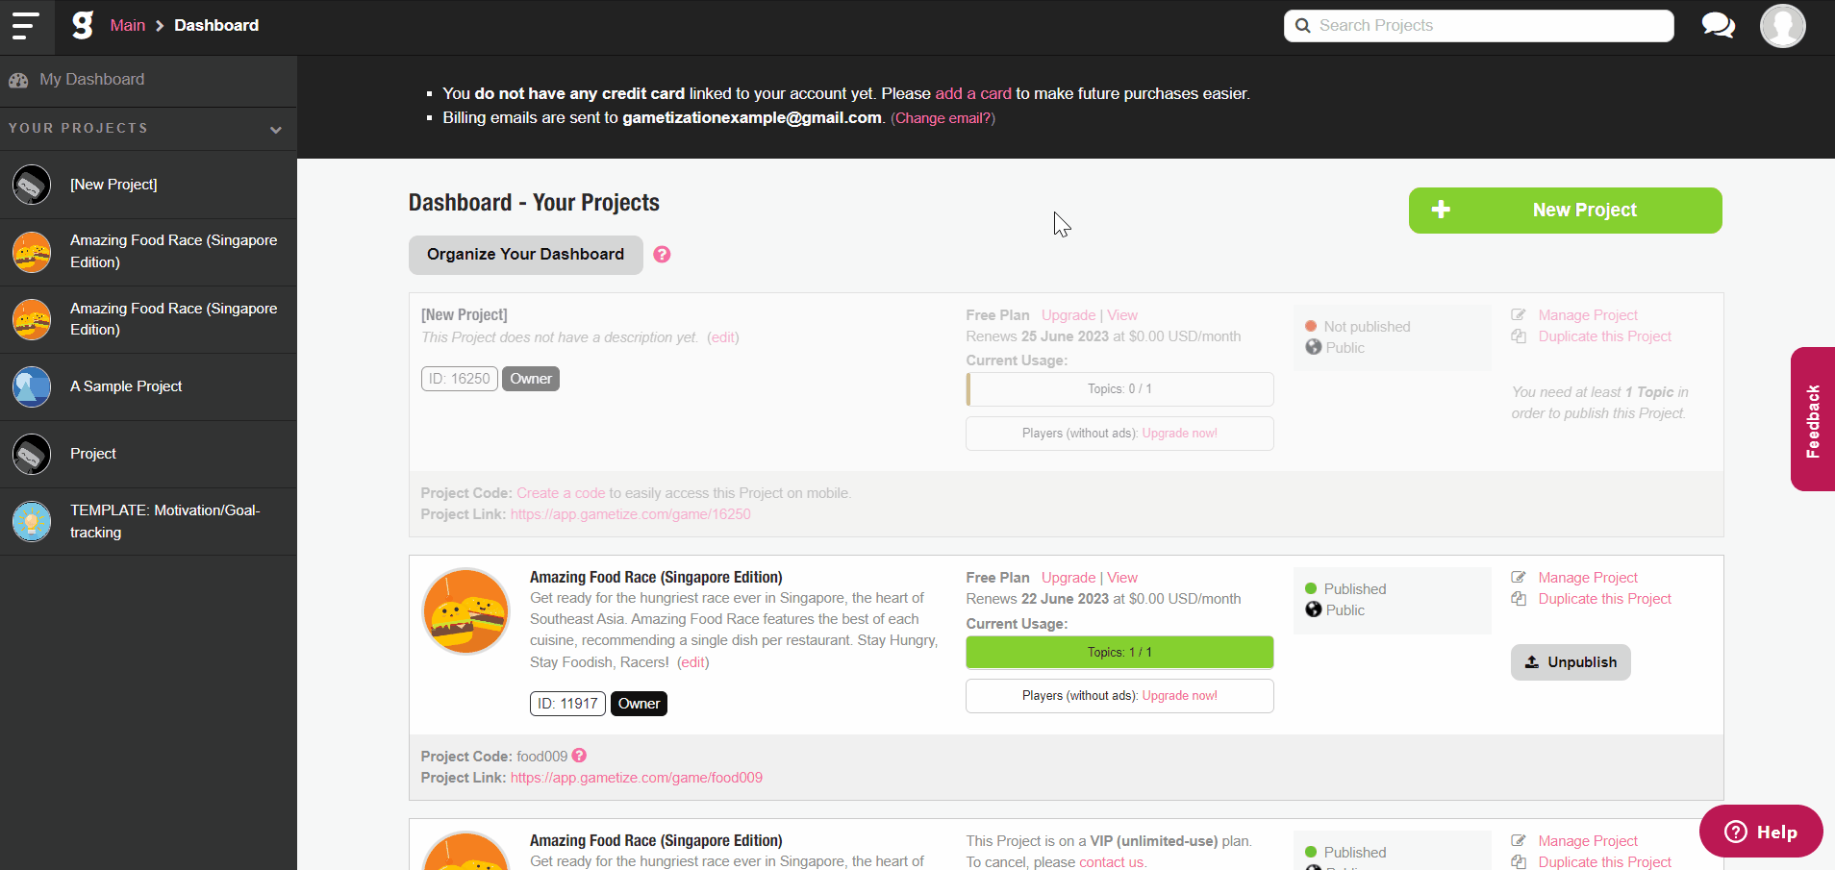Screen dimensions: 1835x870
Task: Open the user profile avatar
Action: click(1782, 26)
